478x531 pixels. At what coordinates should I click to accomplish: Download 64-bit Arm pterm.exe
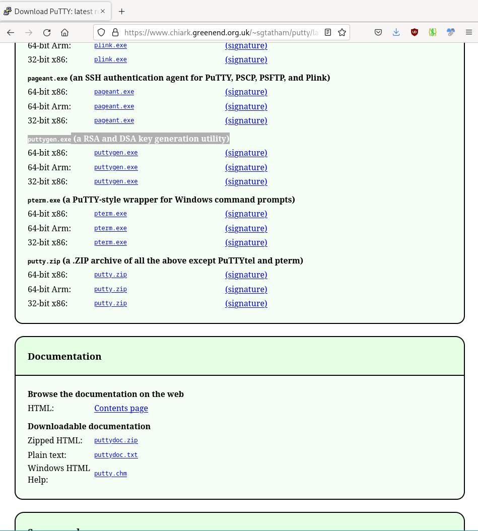coord(110,228)
